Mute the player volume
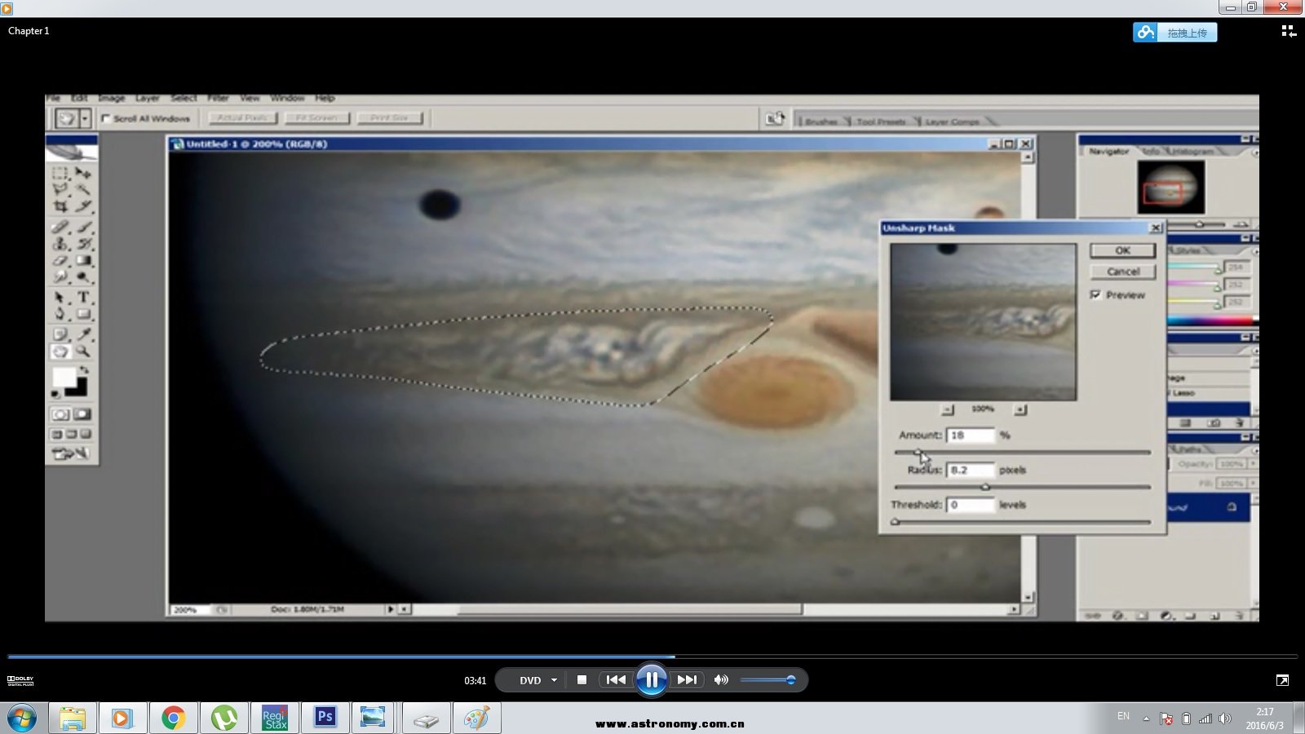 (x=721, y=680)
